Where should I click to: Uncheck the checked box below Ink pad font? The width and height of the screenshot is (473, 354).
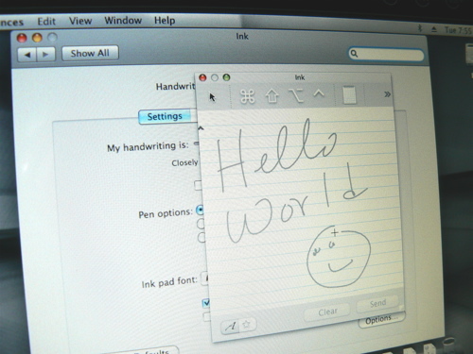tap(206, 303)
